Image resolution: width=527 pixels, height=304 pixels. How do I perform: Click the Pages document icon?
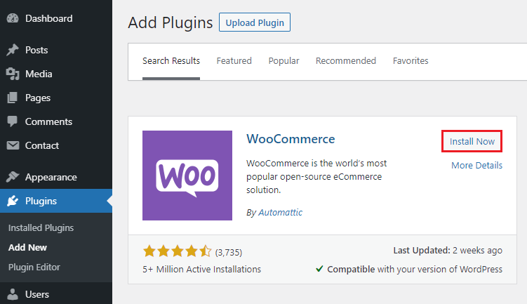[13, 98]
